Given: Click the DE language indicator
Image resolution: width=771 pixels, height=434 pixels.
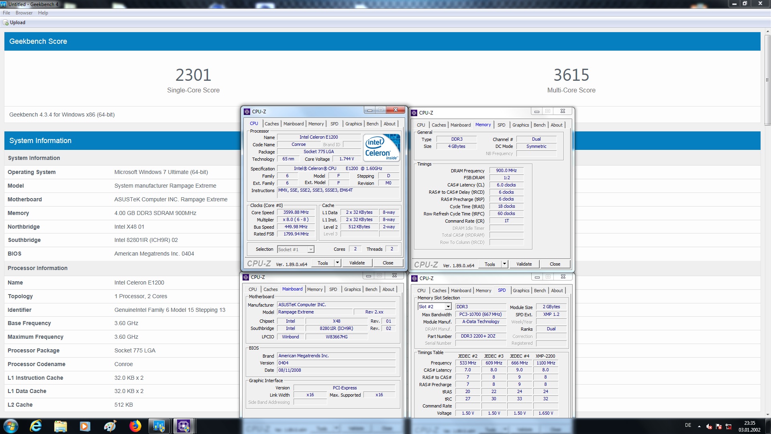Looking at the screenshot, I should pyautogui.click(x=688, y=425).
